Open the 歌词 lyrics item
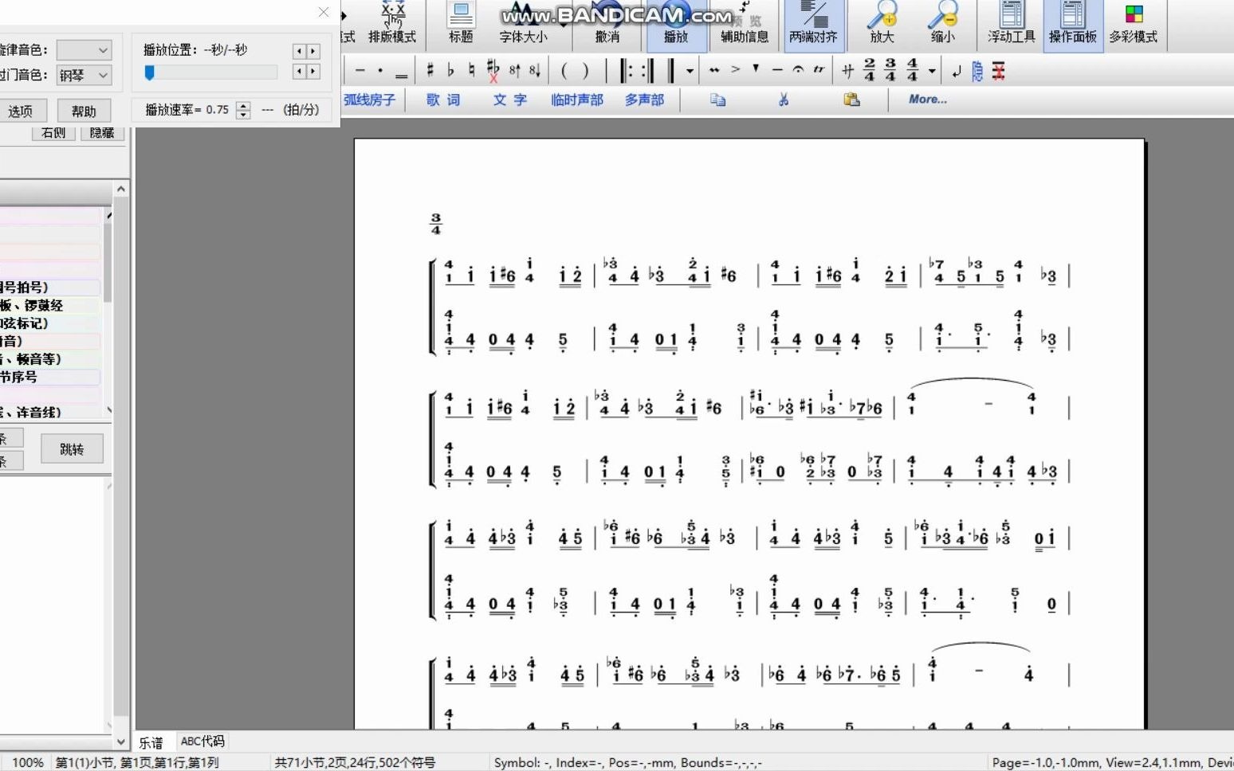 443,100
